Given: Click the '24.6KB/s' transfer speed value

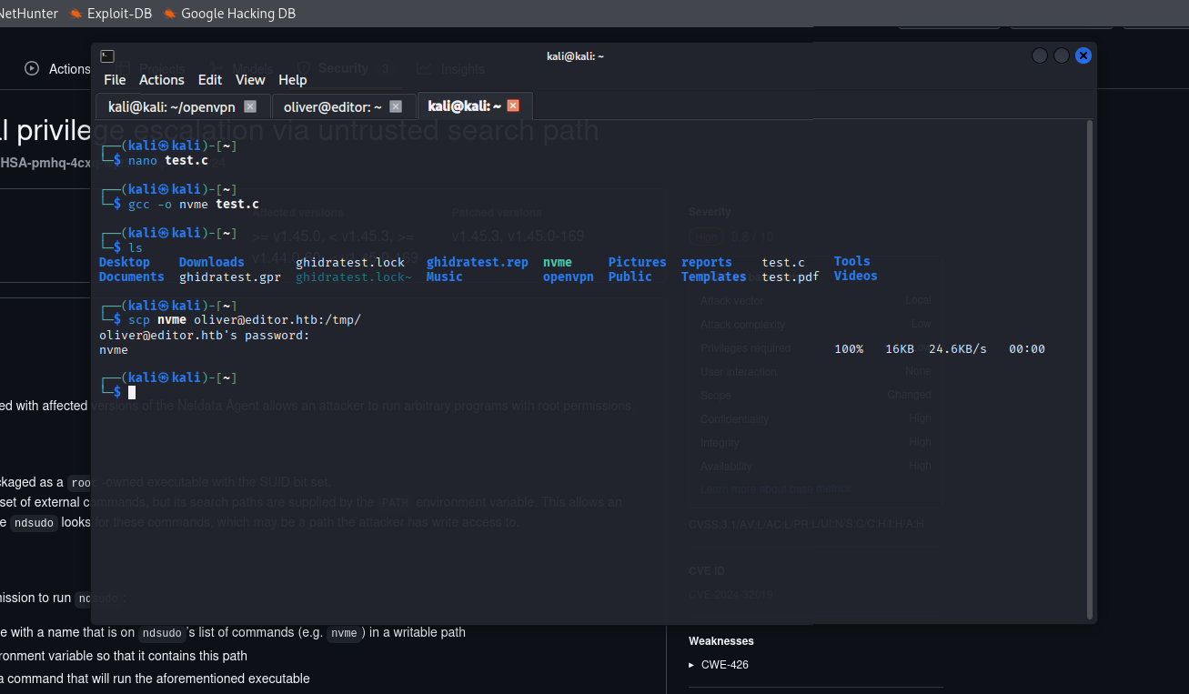Looking at the screenshot, I should pyautogui.click(x=958, y=349).
